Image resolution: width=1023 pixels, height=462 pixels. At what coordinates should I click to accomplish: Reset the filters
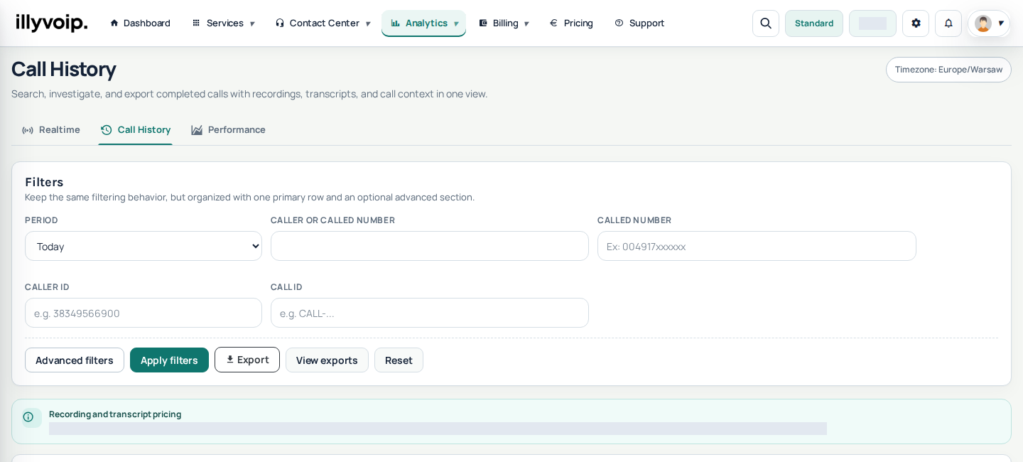tap(399, 360)
